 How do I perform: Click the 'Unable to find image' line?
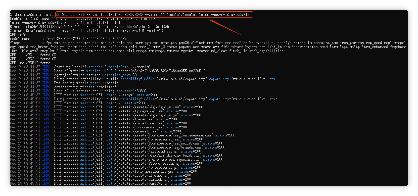point(82,19)
